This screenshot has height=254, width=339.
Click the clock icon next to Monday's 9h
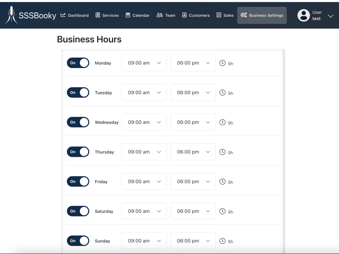coord(223,63)
